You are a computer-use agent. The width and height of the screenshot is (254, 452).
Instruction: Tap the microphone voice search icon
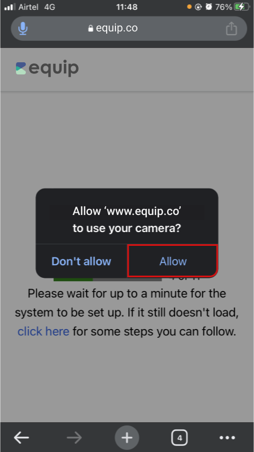pos(23,29)
